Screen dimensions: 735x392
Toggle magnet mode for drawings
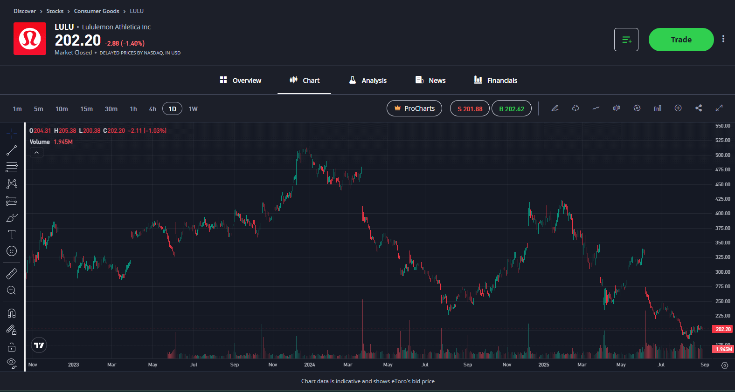(12, 313)
